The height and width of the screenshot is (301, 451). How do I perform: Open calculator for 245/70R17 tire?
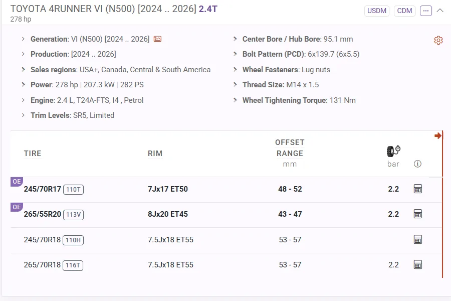pos(417,189)
